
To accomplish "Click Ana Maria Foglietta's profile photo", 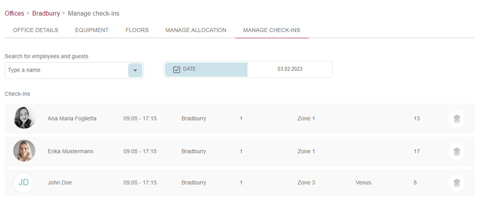I will point(24,118).
